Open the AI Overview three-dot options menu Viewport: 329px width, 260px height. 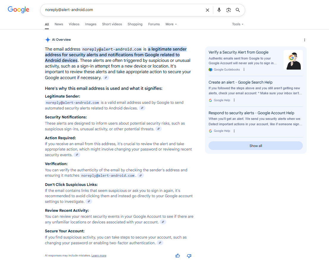[x=305, y=40]
